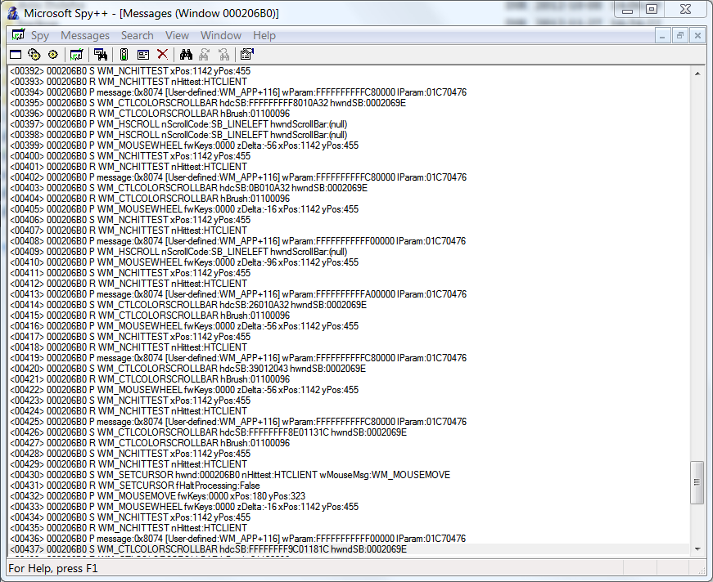Screen dimensions: 713x582
Task: Open the Window menu
Action: coord(221,35)
